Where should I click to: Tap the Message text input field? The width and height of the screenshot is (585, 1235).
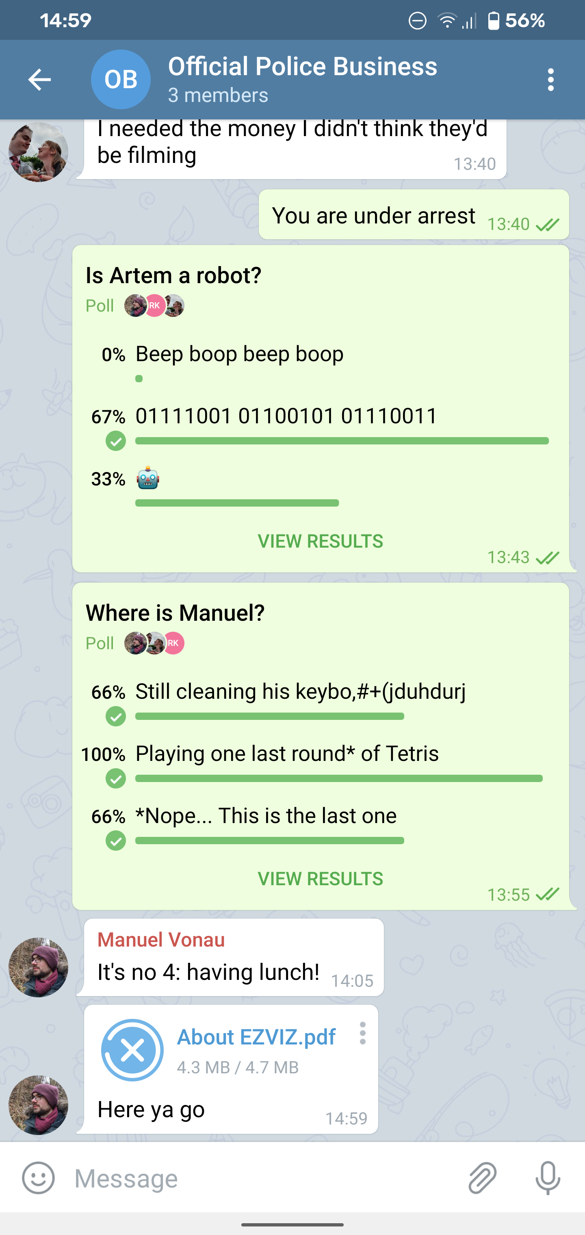click(x=192, y=1179)
